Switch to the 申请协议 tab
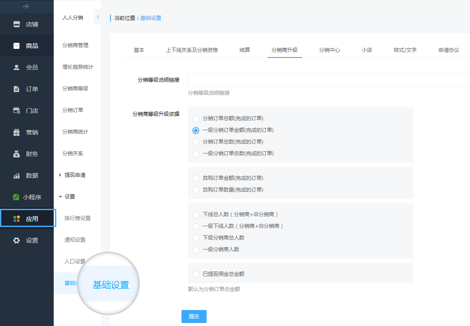This screenshot has height=326, width=470. [448, 50]
